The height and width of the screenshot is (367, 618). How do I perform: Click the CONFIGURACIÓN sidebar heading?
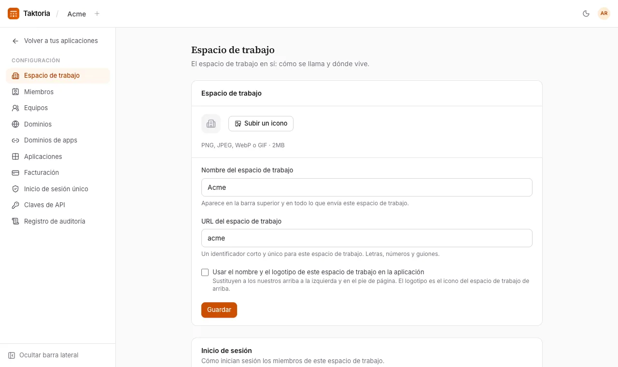pyautogui.click(x=36, y=60)
